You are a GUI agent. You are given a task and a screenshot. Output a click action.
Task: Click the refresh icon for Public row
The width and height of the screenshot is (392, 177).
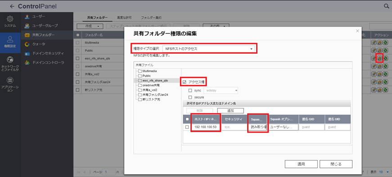coord(386,50)
